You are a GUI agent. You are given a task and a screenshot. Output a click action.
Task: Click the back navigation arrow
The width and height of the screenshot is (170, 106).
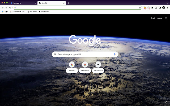(3, 8)
